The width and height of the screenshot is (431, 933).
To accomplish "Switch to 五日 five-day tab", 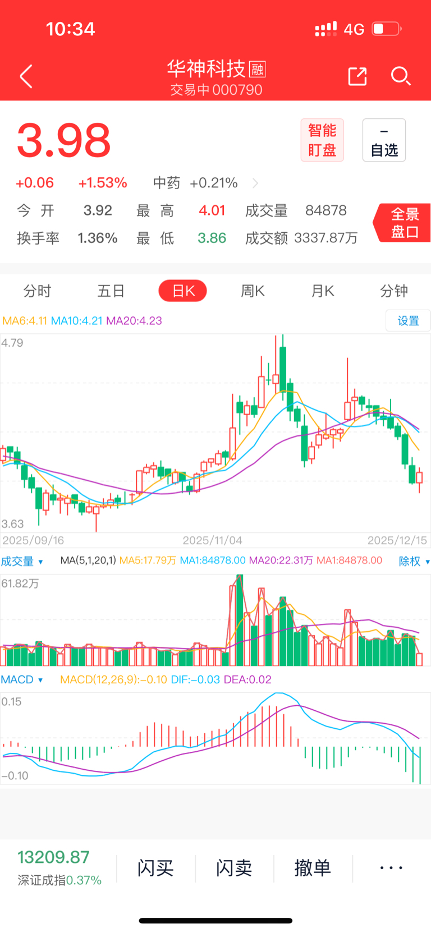I will pos(111,291).
